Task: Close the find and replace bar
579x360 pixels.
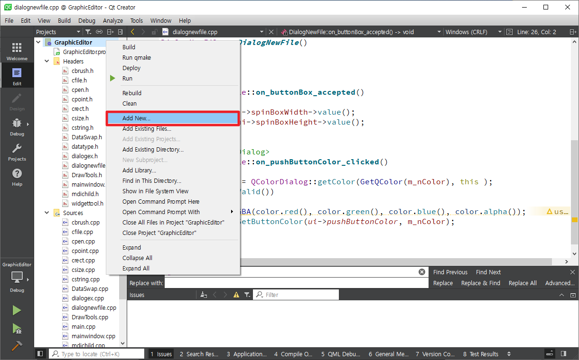Action: 572,272
